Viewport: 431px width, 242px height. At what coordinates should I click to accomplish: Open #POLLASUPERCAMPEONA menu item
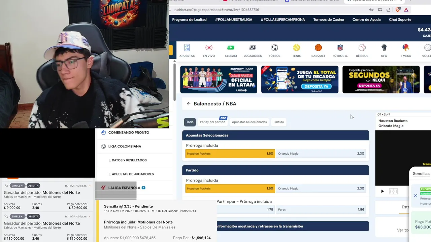(x=283, y=19)
